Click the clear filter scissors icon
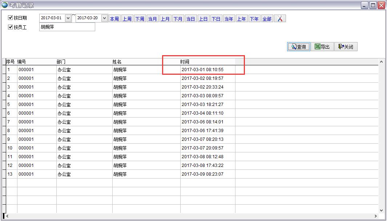387x221 pixels. [x=280, y=19]
